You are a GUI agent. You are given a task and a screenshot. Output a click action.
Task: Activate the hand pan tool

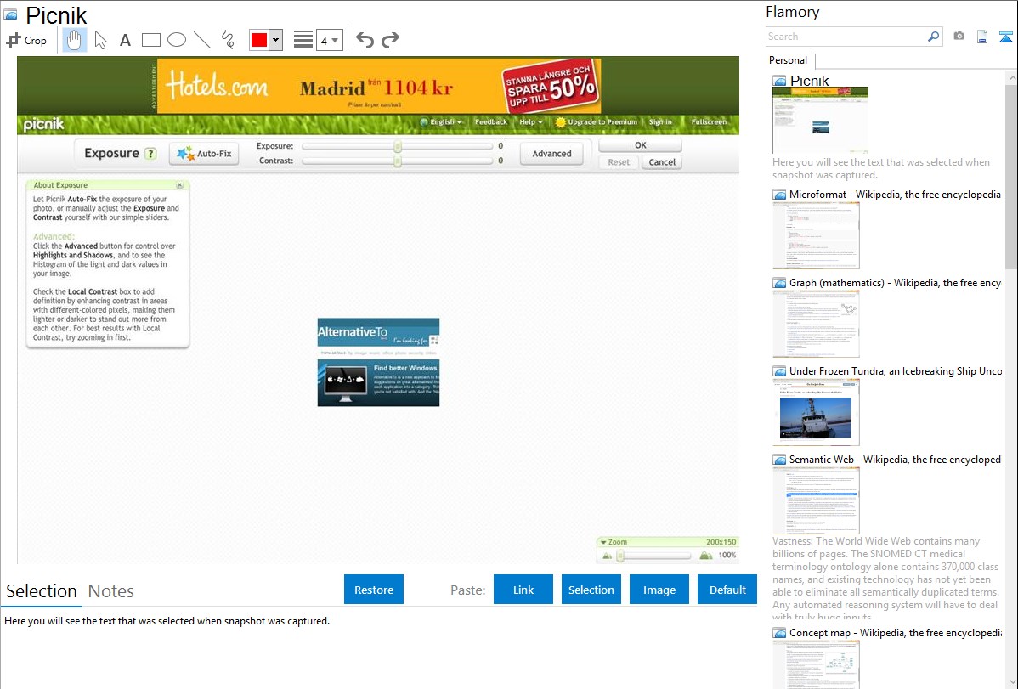(74, 40)
